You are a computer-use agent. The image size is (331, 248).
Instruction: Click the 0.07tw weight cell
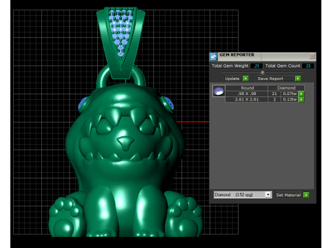(x=290, y=94)
